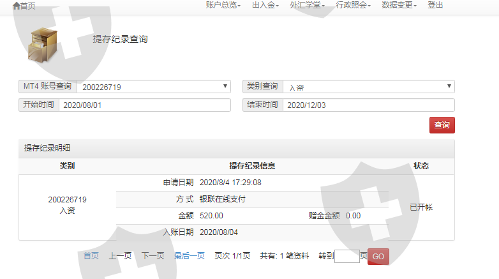Click the red GO button
The height and width of the screenshot is (279, 499).
click(378, 257)
